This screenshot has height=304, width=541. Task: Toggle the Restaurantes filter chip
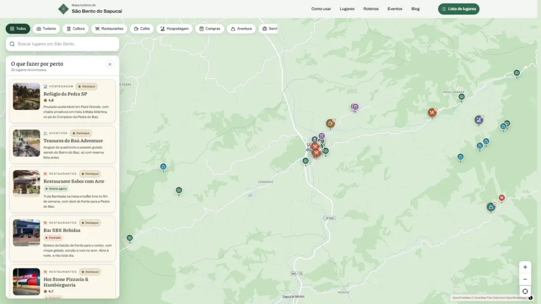click(x=109, y=28)
